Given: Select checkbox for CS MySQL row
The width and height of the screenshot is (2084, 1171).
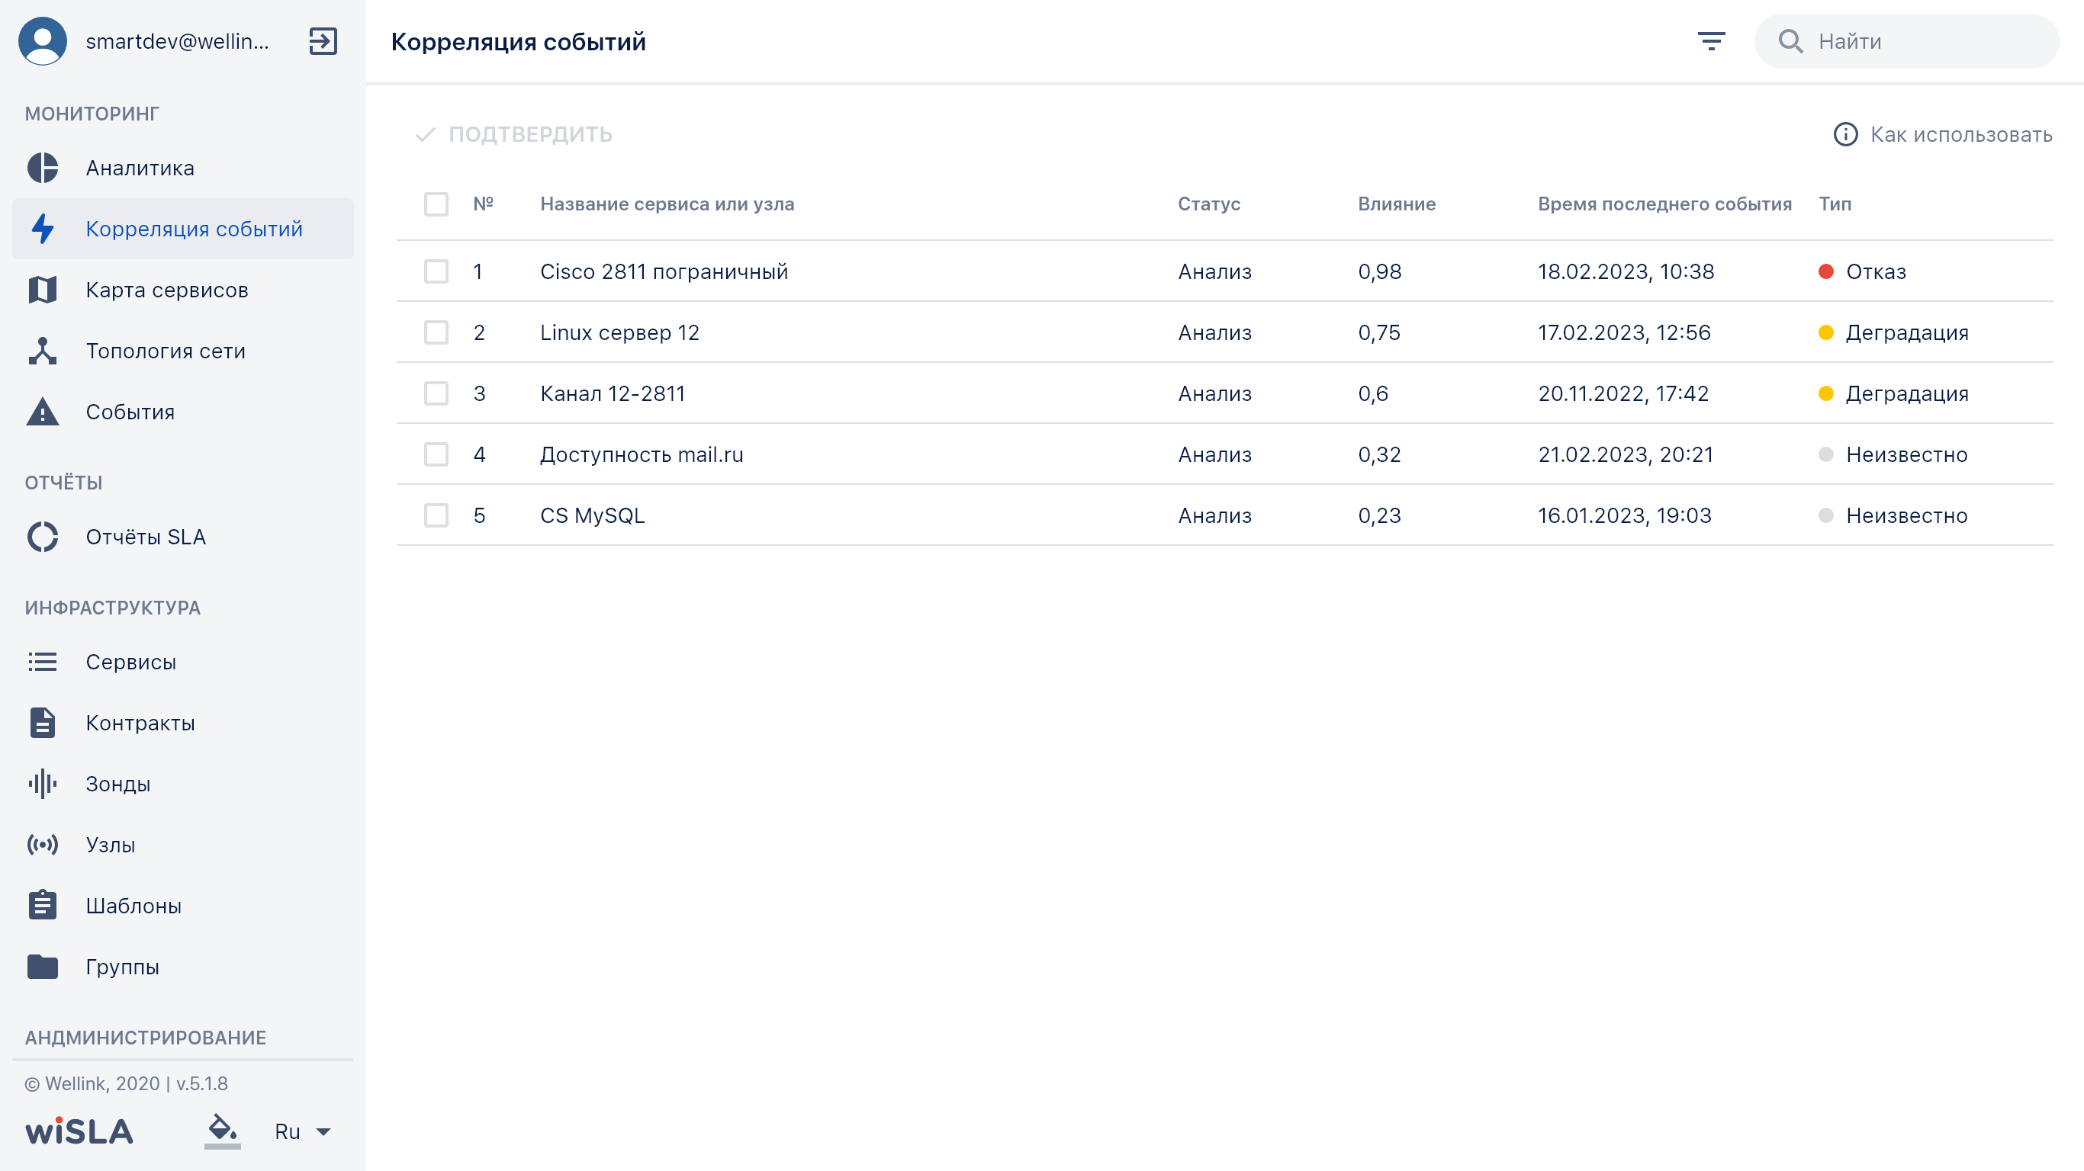Looking at the screenshot, I should point(436,515).
